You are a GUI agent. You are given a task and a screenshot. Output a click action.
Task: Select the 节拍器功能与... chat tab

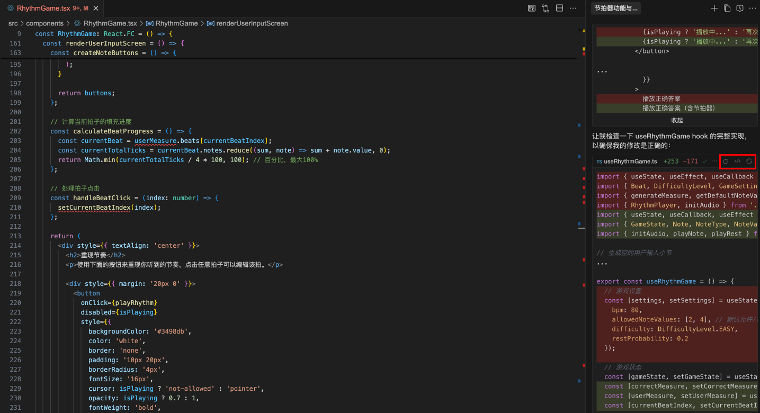click(616, 8)
